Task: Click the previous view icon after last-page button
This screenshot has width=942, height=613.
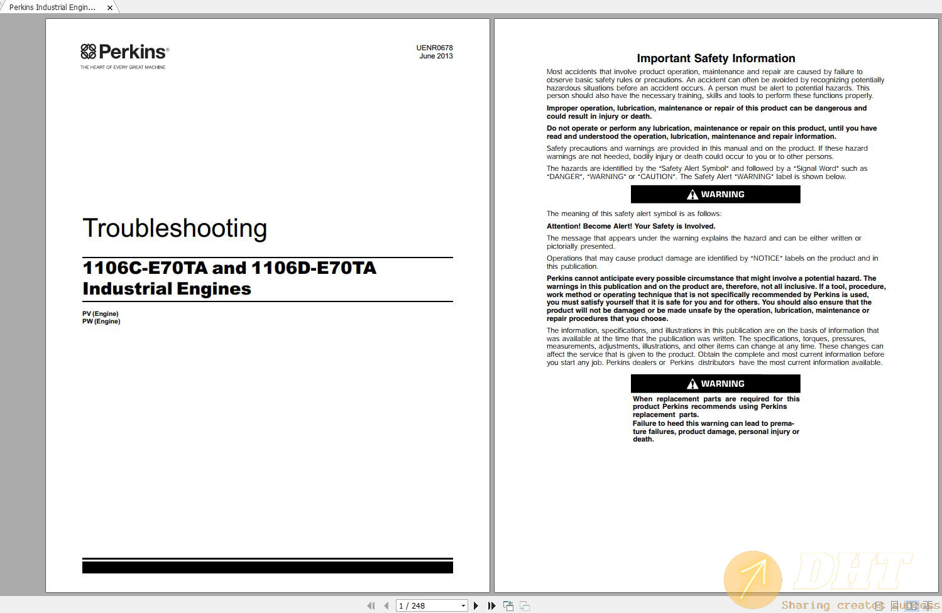Action: 508,605
